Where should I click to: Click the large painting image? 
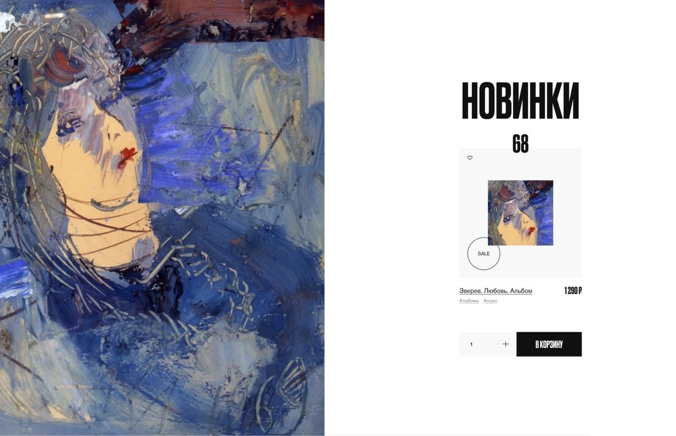162,218
